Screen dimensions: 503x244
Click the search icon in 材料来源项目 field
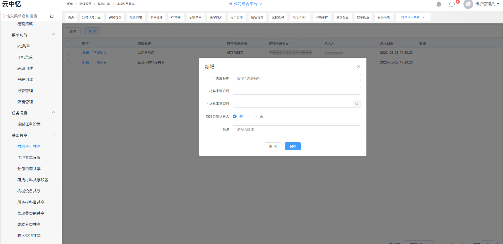357,104
